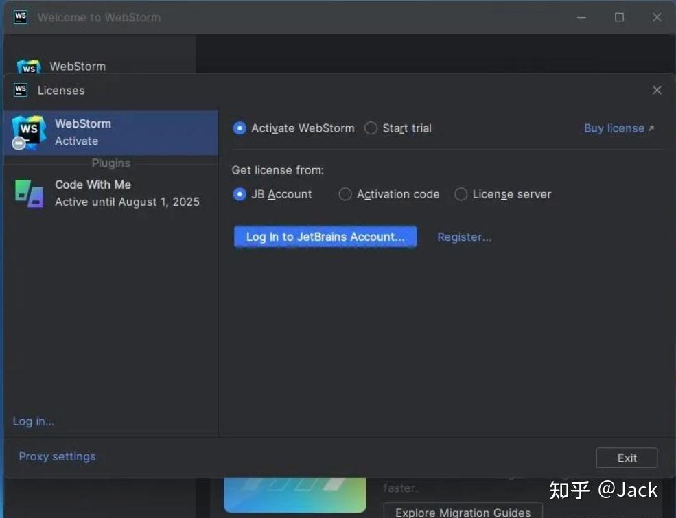Viewport: 676px width, 518px height.
Task: Click the WS app icon in the top title bar
Action: [x=19, y=17]
